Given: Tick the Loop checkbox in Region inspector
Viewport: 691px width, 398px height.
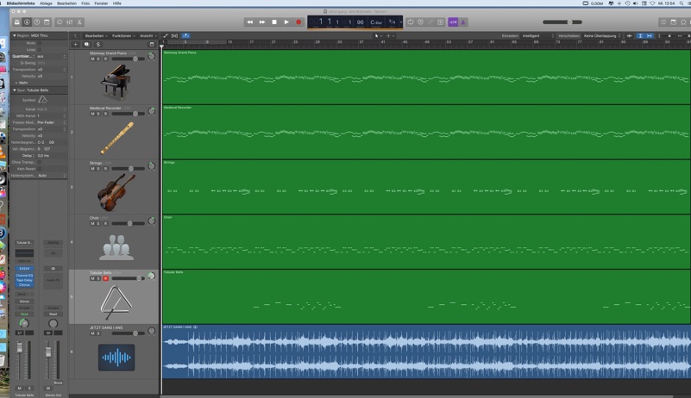Looking at the screenshot, I should coord(39,50).
